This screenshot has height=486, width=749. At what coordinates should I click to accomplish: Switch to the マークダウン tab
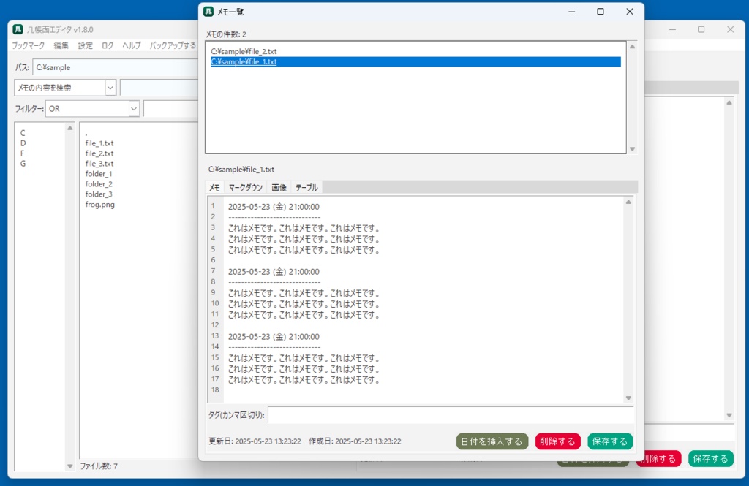pyautogui.click(x=246, y=188)
